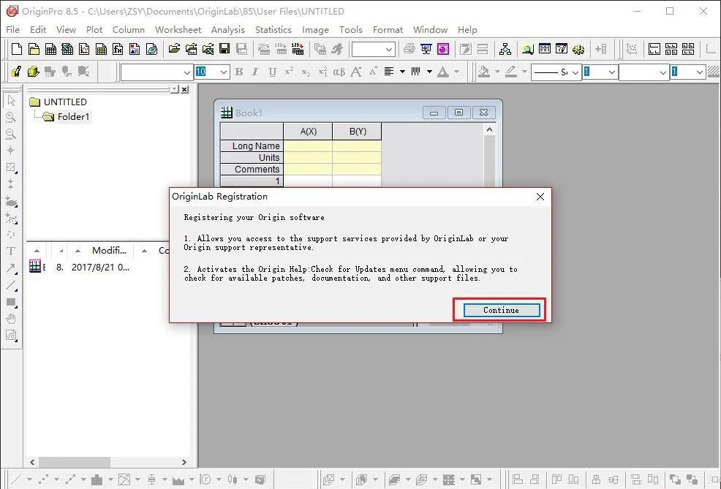Close the Project Explorer panel
Screen dimensions: 721x489
tap(184, 90)
